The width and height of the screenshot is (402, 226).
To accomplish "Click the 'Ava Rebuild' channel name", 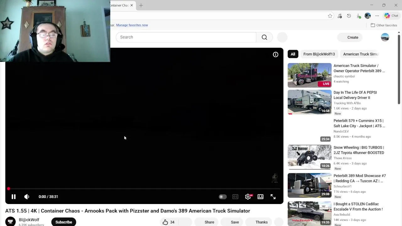I will click(x=342, y=214).
